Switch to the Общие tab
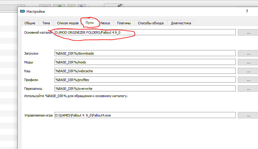The height and width of the screenshot is (149, 258). [x=30, y=23]
